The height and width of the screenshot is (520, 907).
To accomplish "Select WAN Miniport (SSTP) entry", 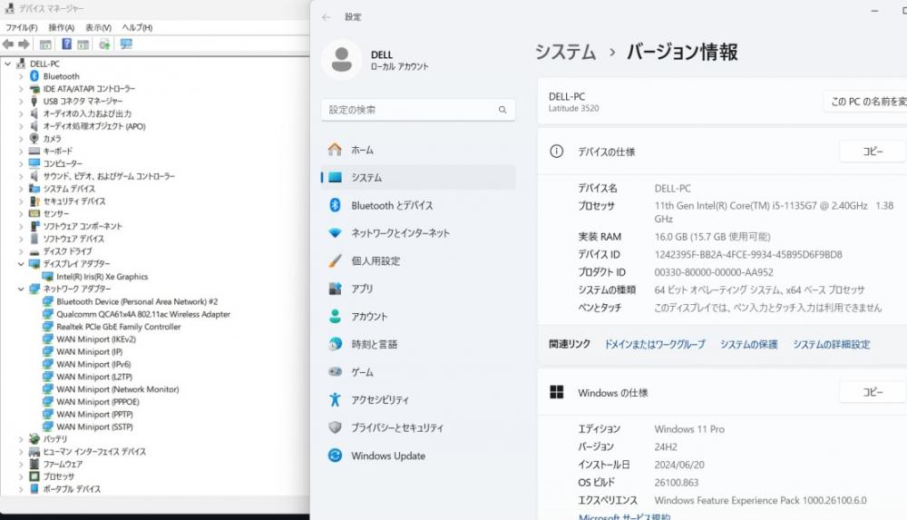I will click(x=94, y=427).
